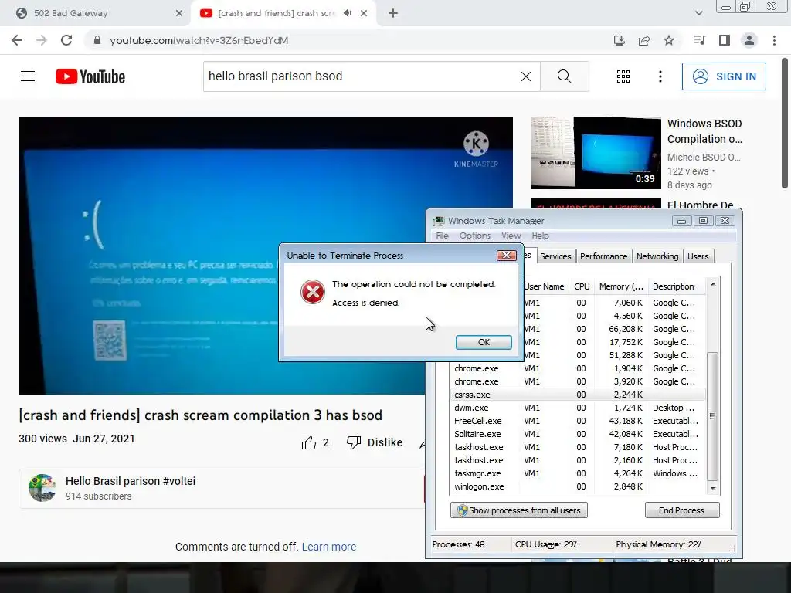The image size is (791, 593).
Task: Click the browser address bar URL
Action: point(199,40)
